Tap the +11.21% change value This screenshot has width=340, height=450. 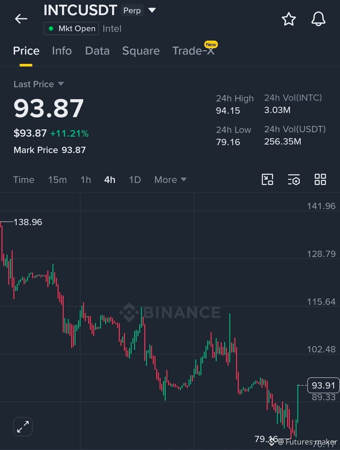coord(69,134)
